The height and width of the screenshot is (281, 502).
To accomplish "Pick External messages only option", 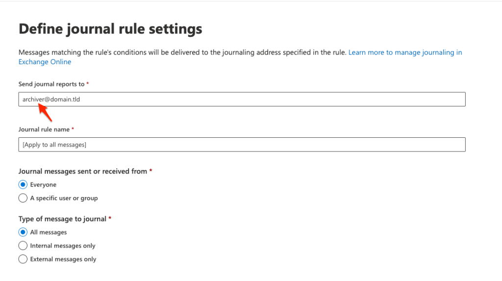I will [23, 259].
